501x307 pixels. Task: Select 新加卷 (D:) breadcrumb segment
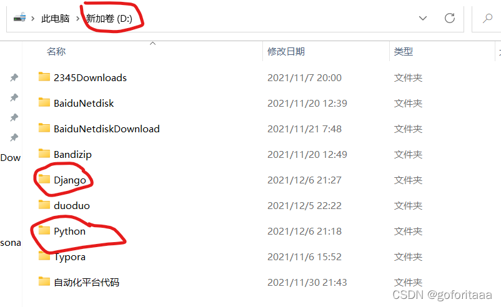click(109, 19)
